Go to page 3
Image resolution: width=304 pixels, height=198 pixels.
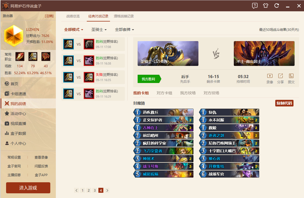click(x=95, y=191)
